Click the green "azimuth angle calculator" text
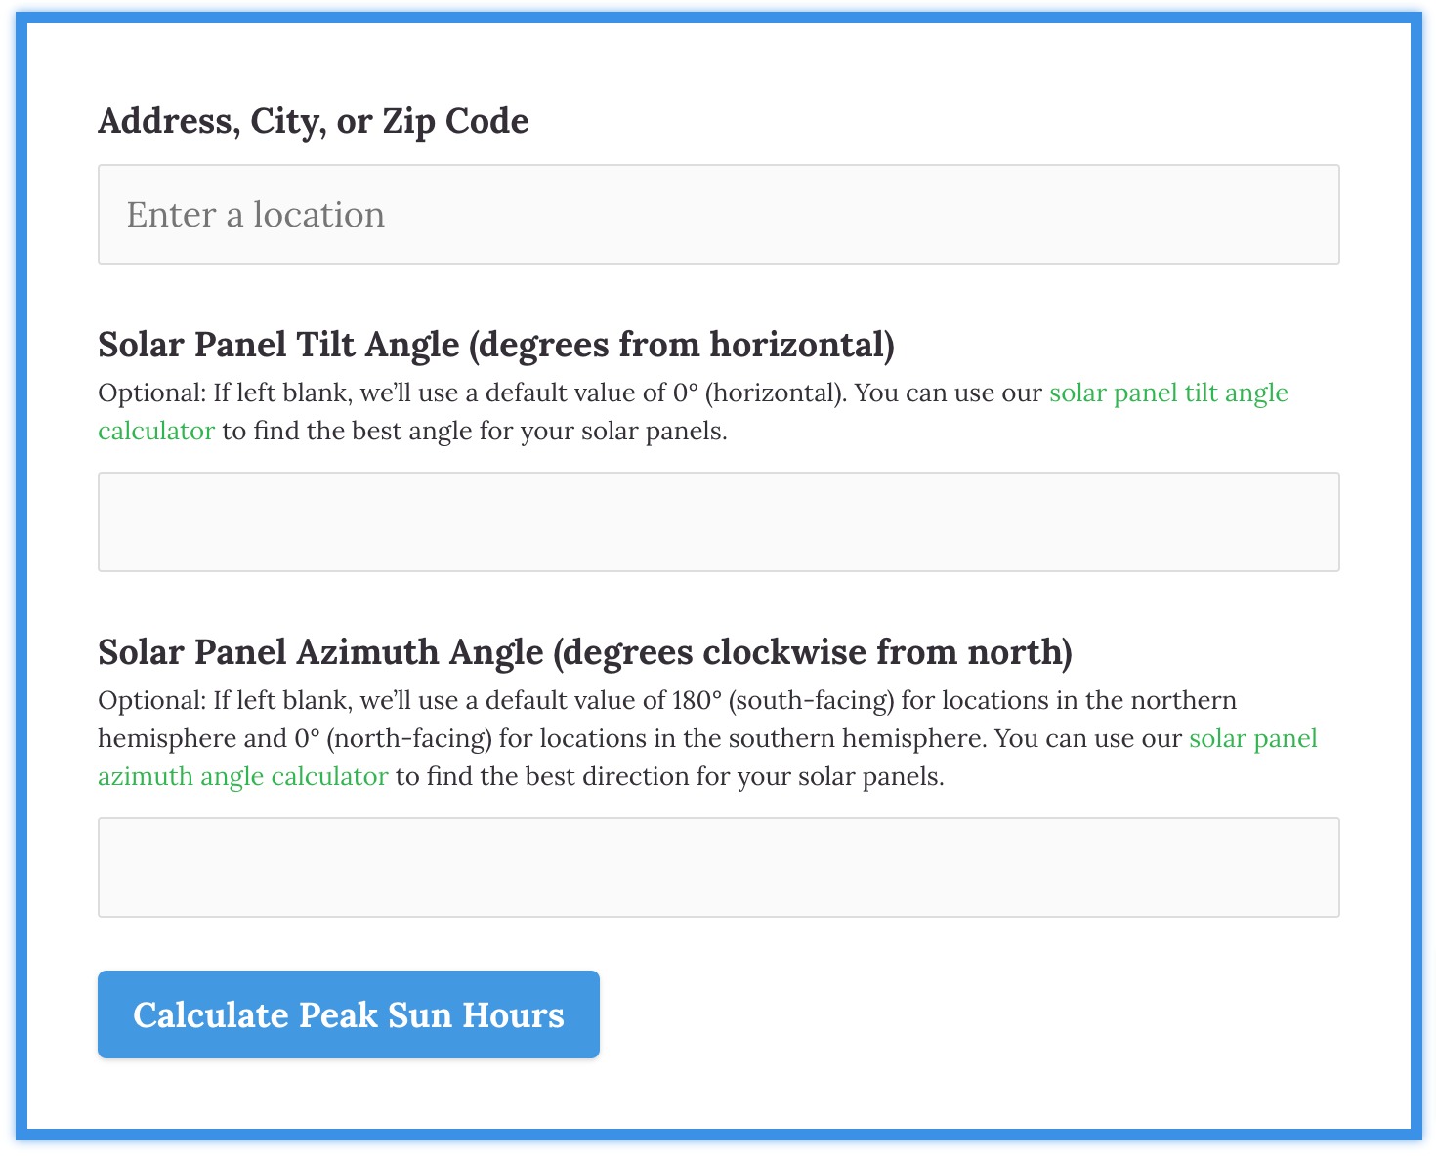The image size is (1436, 1158). tap(243, 777)
